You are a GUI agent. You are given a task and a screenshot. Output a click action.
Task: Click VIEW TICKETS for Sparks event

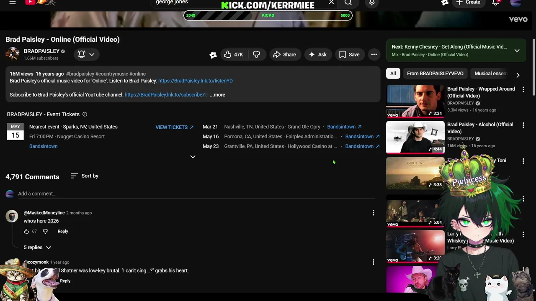click(x=174, y=127)
